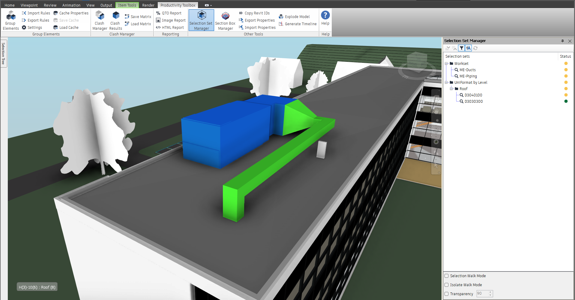Image resolution: width=575 pixels, height=300 pixels.
Task: Open the quick access dropdown arrow beside ribbon tabs
Action: 211,5
